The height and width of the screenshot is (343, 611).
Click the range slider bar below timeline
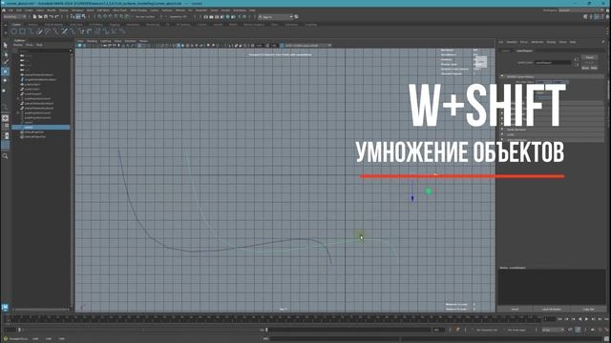point(142,330)
